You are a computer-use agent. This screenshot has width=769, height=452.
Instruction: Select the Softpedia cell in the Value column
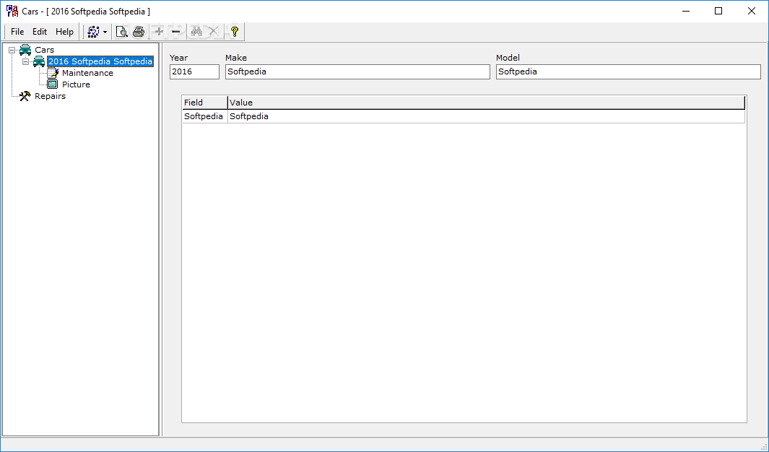pos(486,116)
